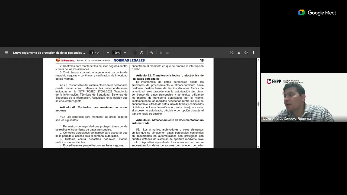This screenshot has width=347, height=195.
Task: Click the El Peruano newspaper logo
Action: 65,60
